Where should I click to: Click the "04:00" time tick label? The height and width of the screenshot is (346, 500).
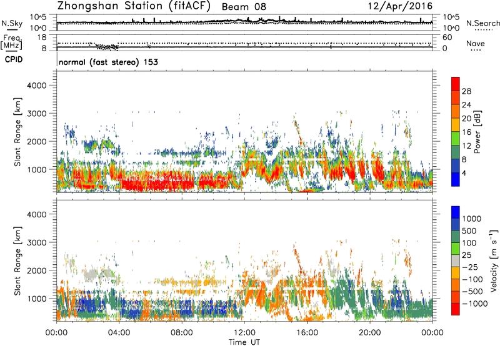point(119,333)
